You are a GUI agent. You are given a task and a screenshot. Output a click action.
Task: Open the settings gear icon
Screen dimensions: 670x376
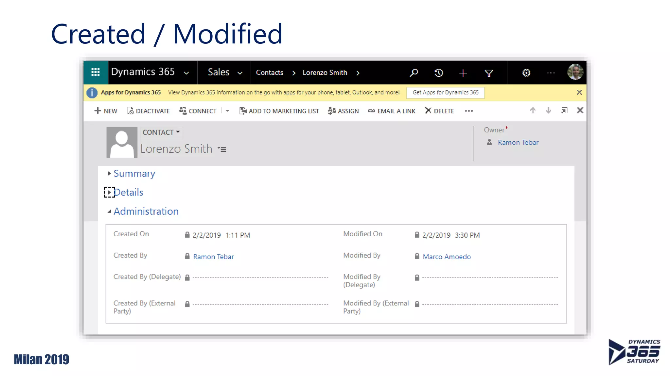pos(526,73)
